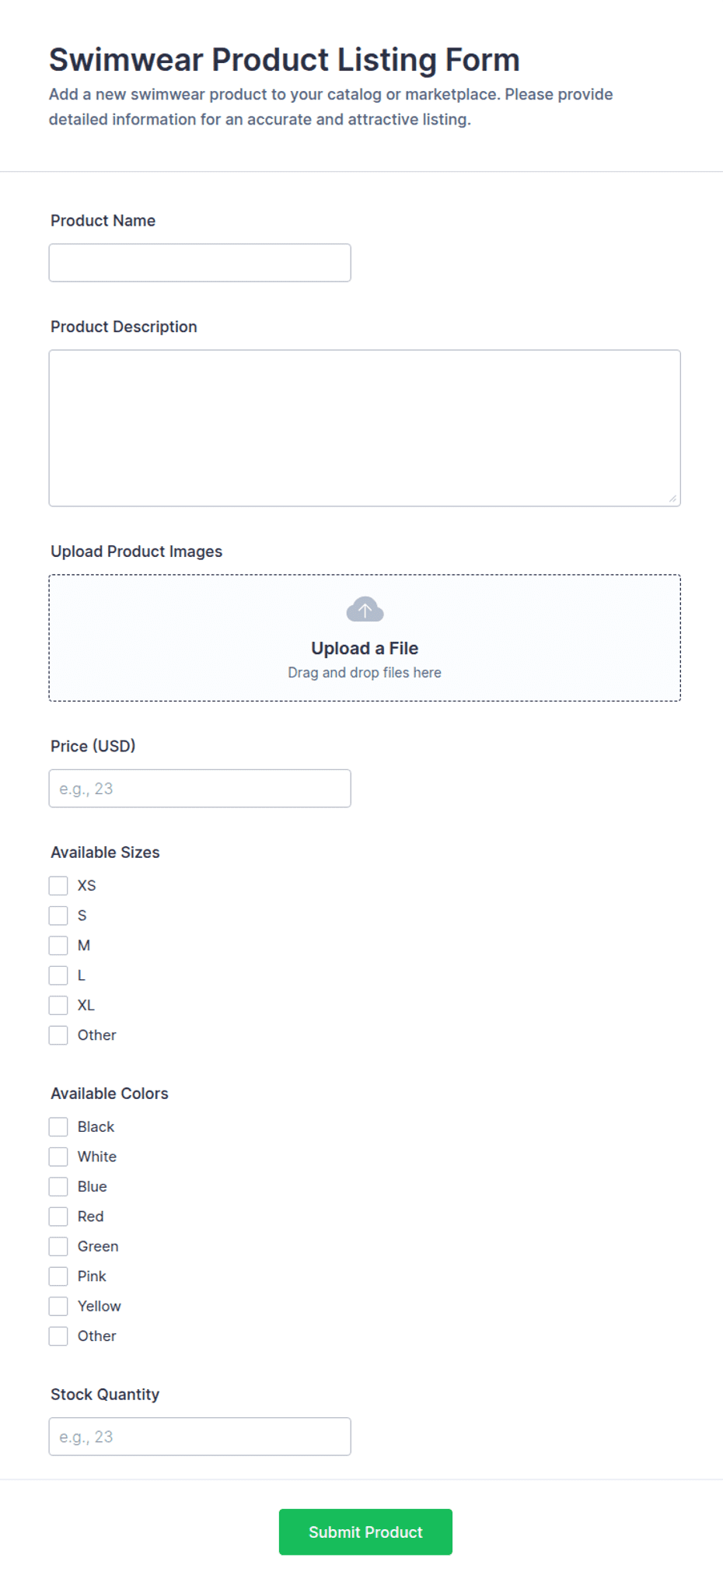Focus the Price (USD) field
This screenshot has width=723, height=1593.
click(x=200, y=789)
